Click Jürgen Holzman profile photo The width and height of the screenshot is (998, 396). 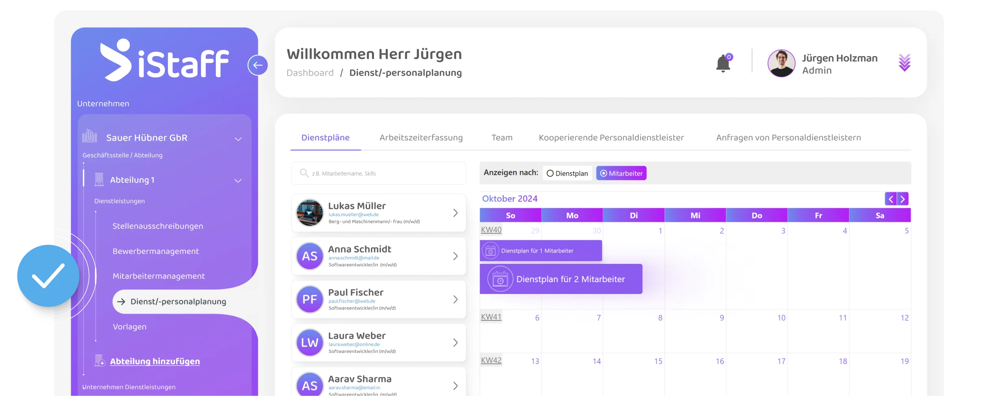click(781, 63)
